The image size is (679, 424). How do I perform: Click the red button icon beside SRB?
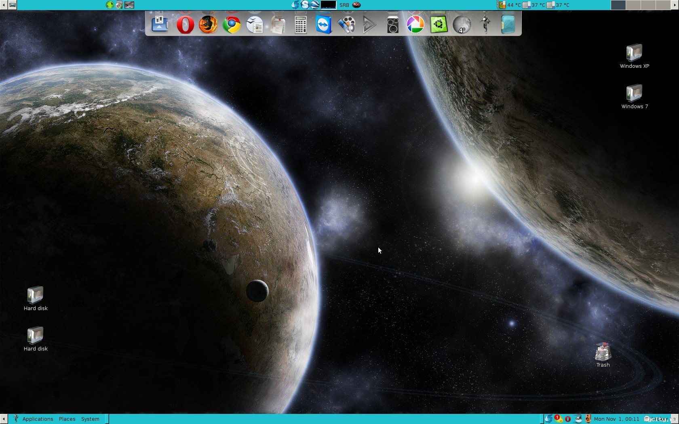(x=356, y=5)
